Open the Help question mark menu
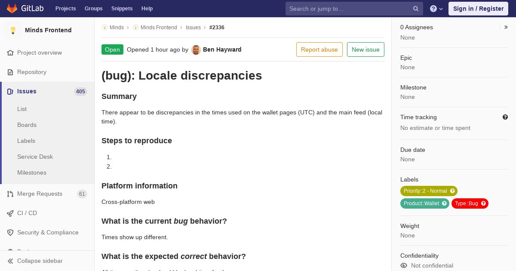This screenshot has height=271, width=516. coord(436,9)
